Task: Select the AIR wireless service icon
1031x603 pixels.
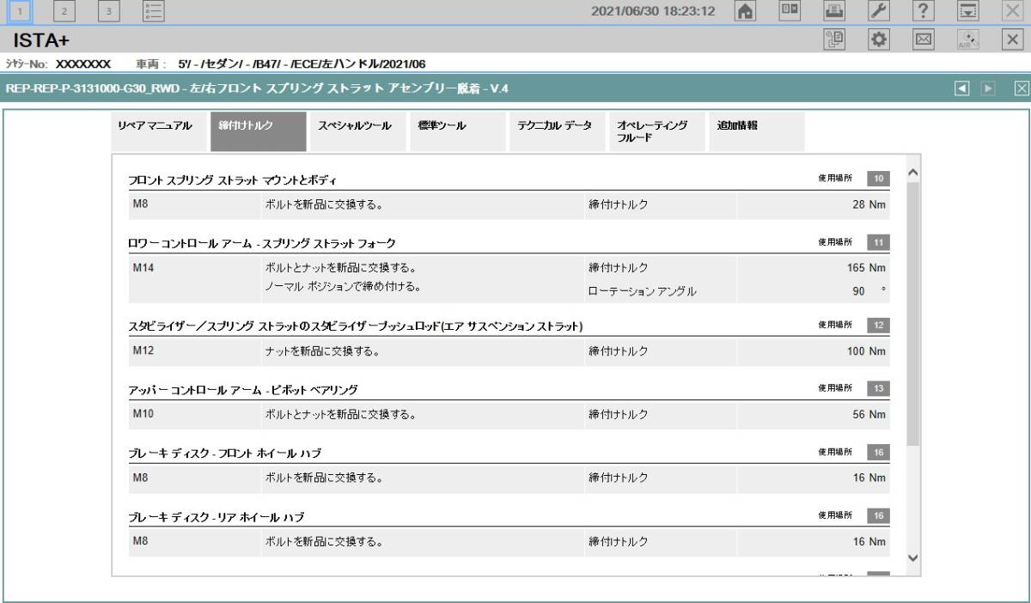Action: (969, 40)
